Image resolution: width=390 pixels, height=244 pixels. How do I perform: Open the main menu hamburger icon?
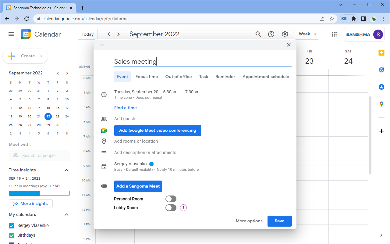[11, 34]
